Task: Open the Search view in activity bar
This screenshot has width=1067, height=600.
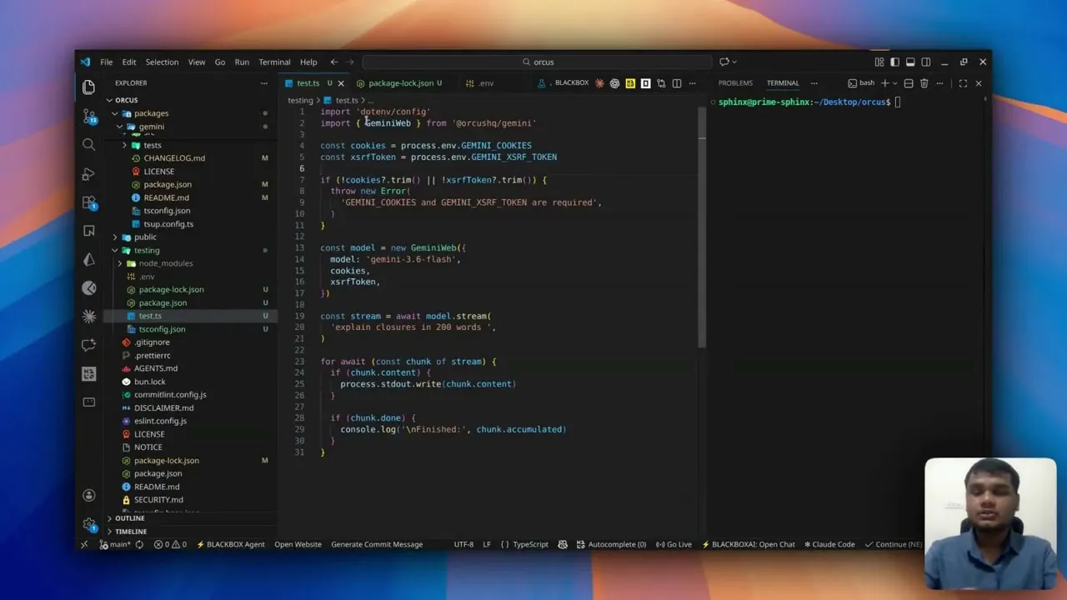Action: point(89,145)
